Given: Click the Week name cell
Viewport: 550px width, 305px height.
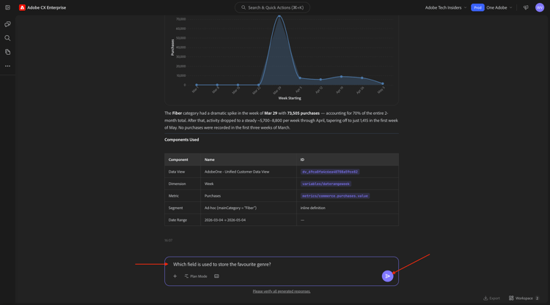Looking at the screenshot, I should click(209, 184).
